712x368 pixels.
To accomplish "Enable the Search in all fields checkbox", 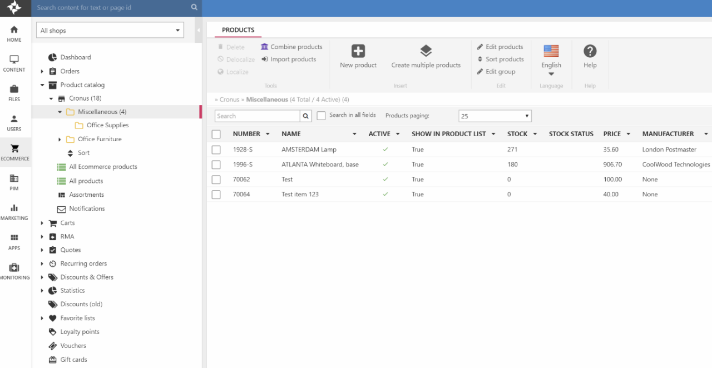I will coord(321,116).
